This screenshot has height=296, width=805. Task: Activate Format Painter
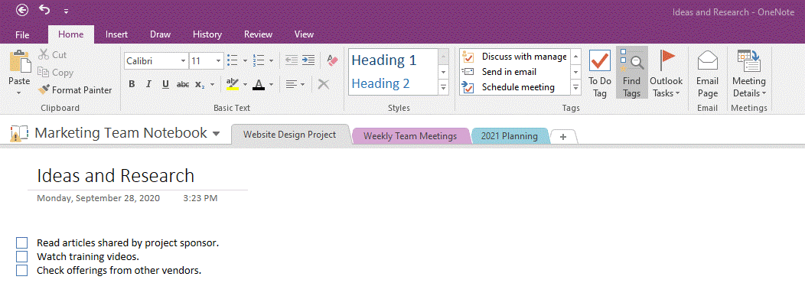pyautogui.click(x=75, y=89)
